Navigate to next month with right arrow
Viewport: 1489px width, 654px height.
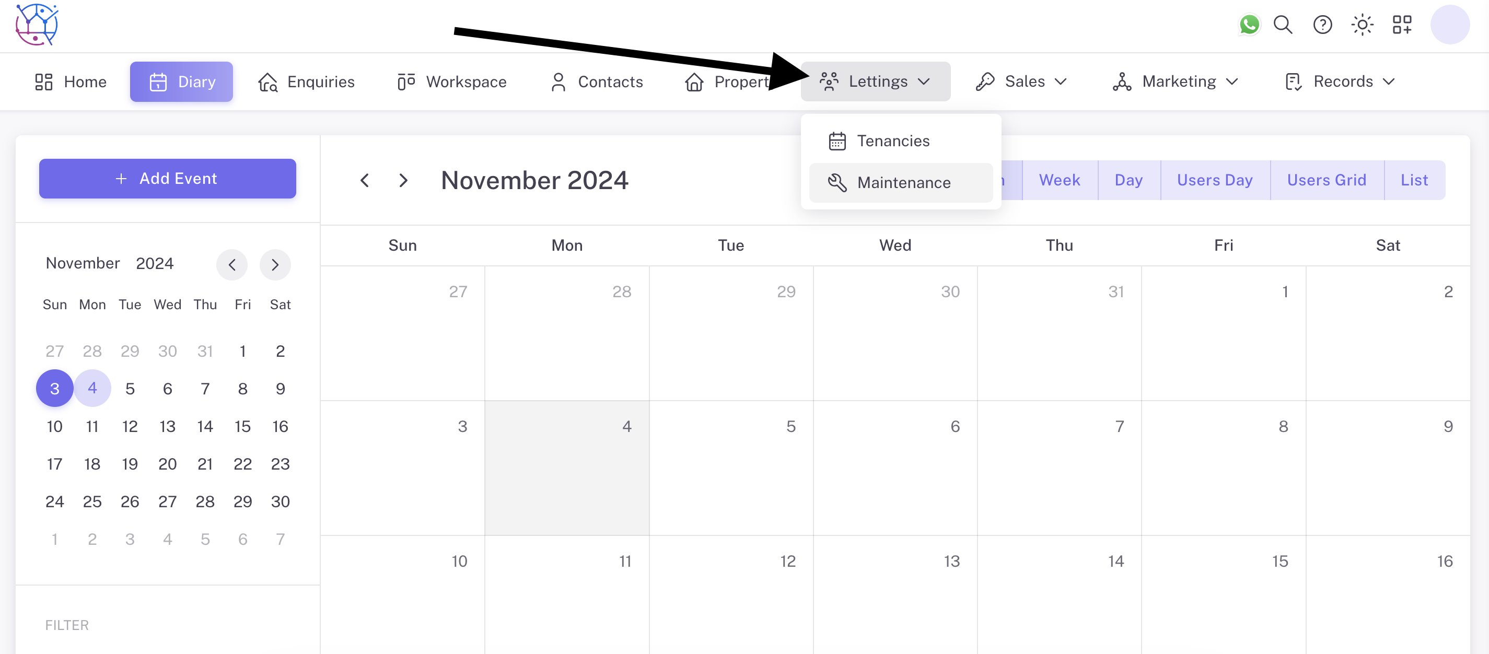403,180
